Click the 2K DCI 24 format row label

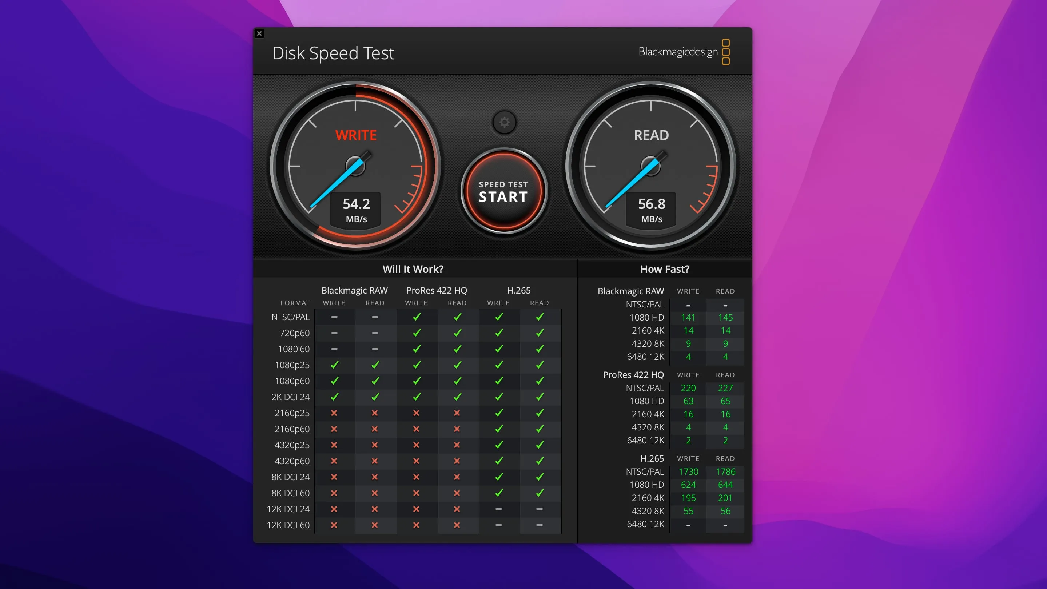[x=290, y=397]
